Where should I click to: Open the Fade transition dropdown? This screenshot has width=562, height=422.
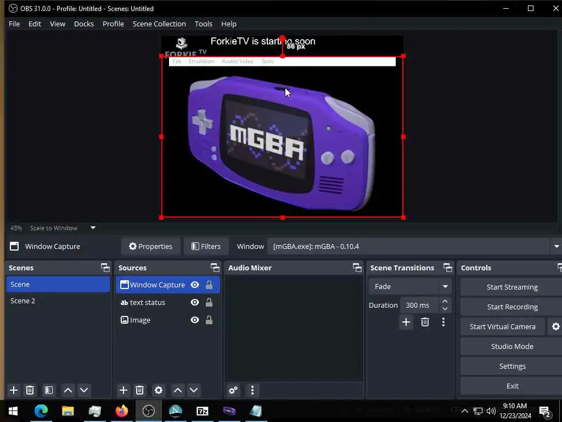pos(445,286)
